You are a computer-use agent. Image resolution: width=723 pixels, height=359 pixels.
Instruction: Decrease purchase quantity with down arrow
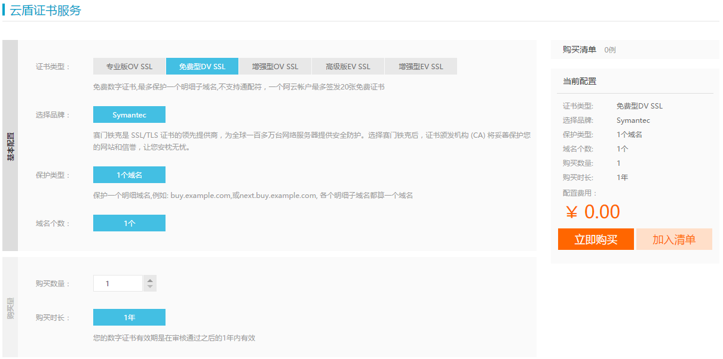pos(150,287)
